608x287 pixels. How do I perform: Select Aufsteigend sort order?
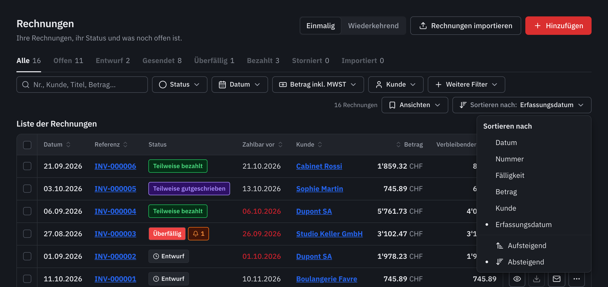tap(534, 245)
